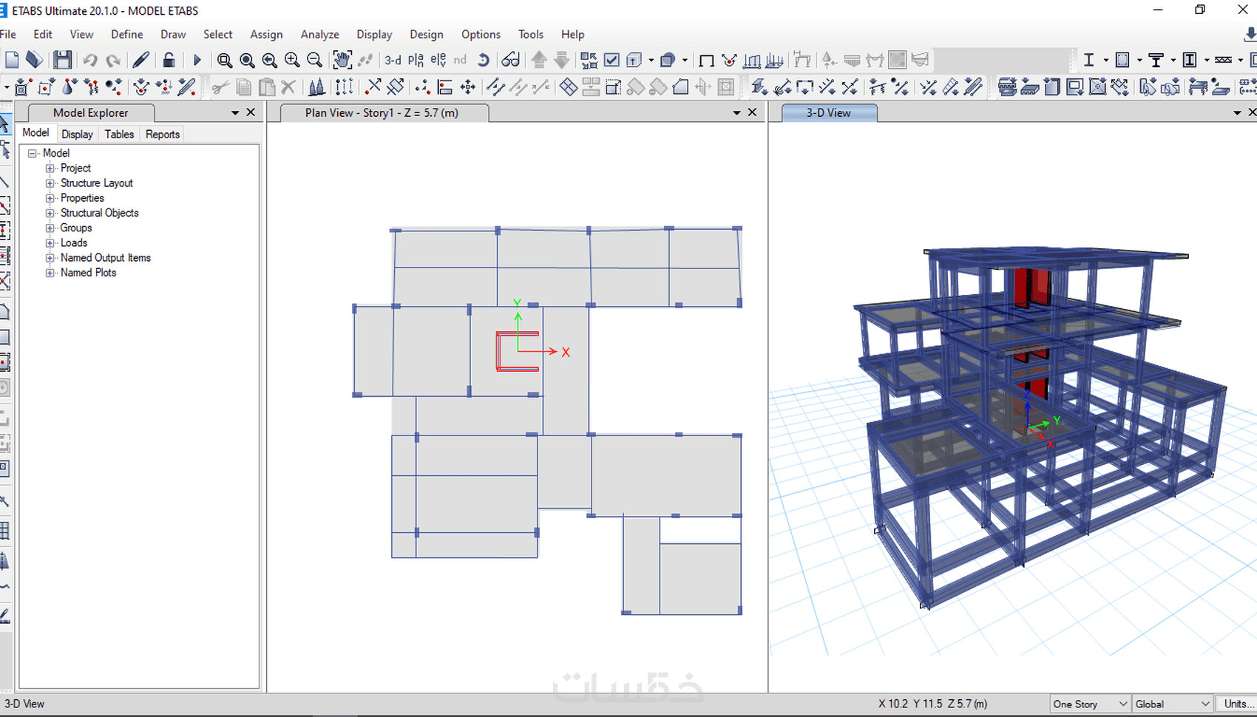1257x717 pixels.
Task: Click the Zoom In plus magnifier
Action: point(292,60)
